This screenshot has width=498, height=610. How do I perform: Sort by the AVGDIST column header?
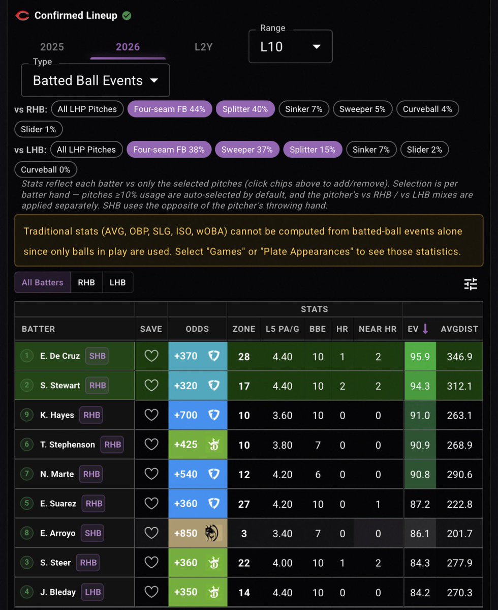[459, 329]
